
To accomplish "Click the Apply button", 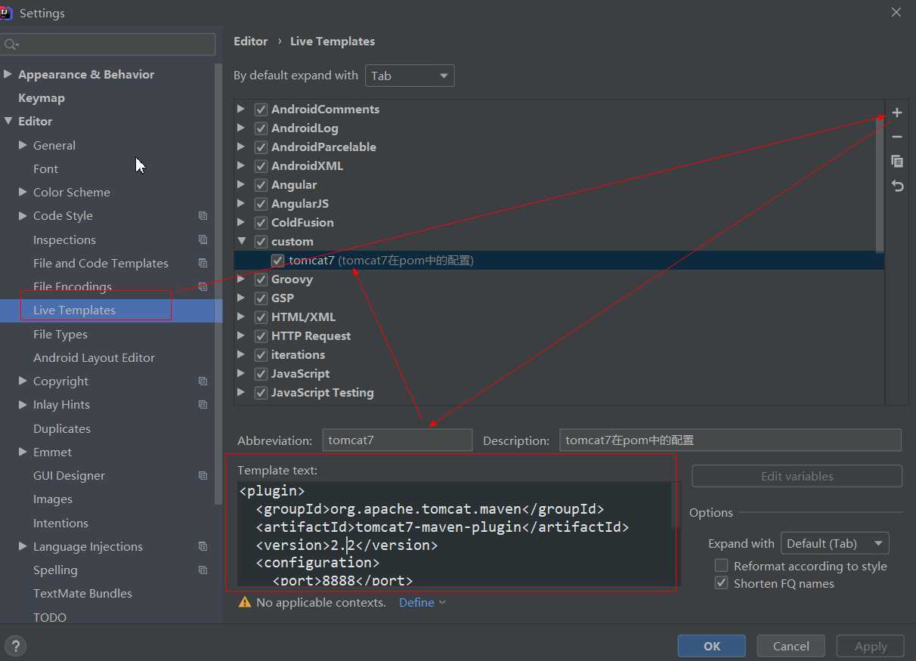I will (x=871, y=646).
